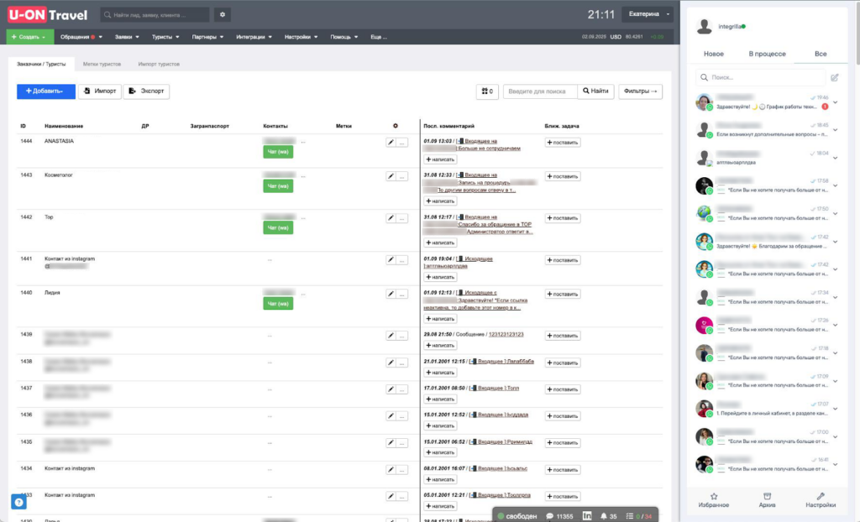Click the LinkedIn icon in status bar
This screenshot has width=860, height=522.
pos(587,515)
